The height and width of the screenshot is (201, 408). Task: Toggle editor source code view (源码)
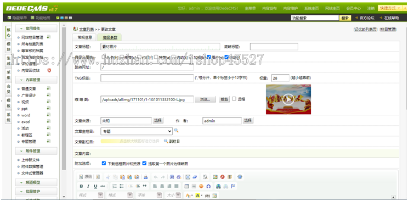coord(86,177)
